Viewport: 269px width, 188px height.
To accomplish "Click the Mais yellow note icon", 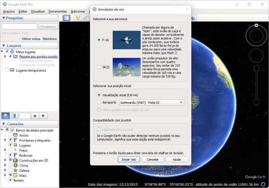I will pos(15,175).
